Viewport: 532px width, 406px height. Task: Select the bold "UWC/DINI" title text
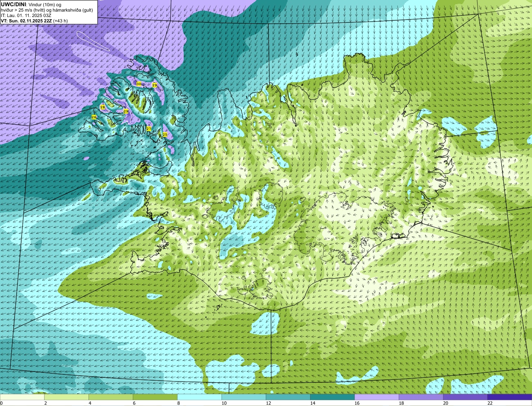pos(14,4)
